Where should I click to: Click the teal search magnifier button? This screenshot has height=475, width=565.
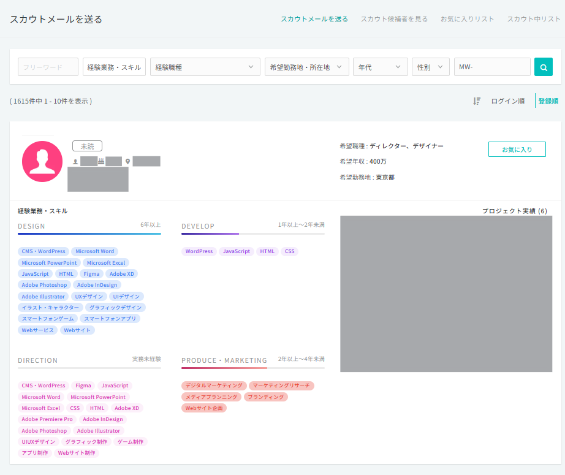[x=544, y=67]
